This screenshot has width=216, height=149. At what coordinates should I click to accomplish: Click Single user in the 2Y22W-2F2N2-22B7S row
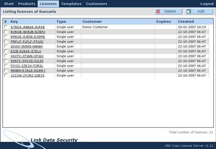[65, 75]
